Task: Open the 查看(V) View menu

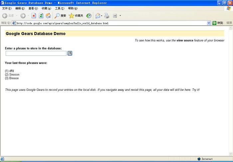Action: click(33, 8)
